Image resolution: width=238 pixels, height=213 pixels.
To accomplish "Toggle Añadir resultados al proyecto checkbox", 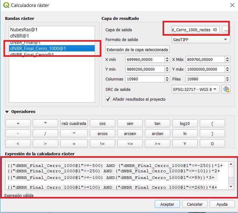I will click(109, 99).
